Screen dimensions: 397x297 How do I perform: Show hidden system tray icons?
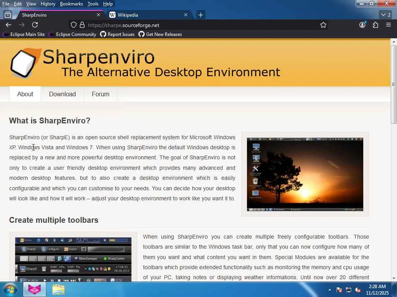coord(330,290)
